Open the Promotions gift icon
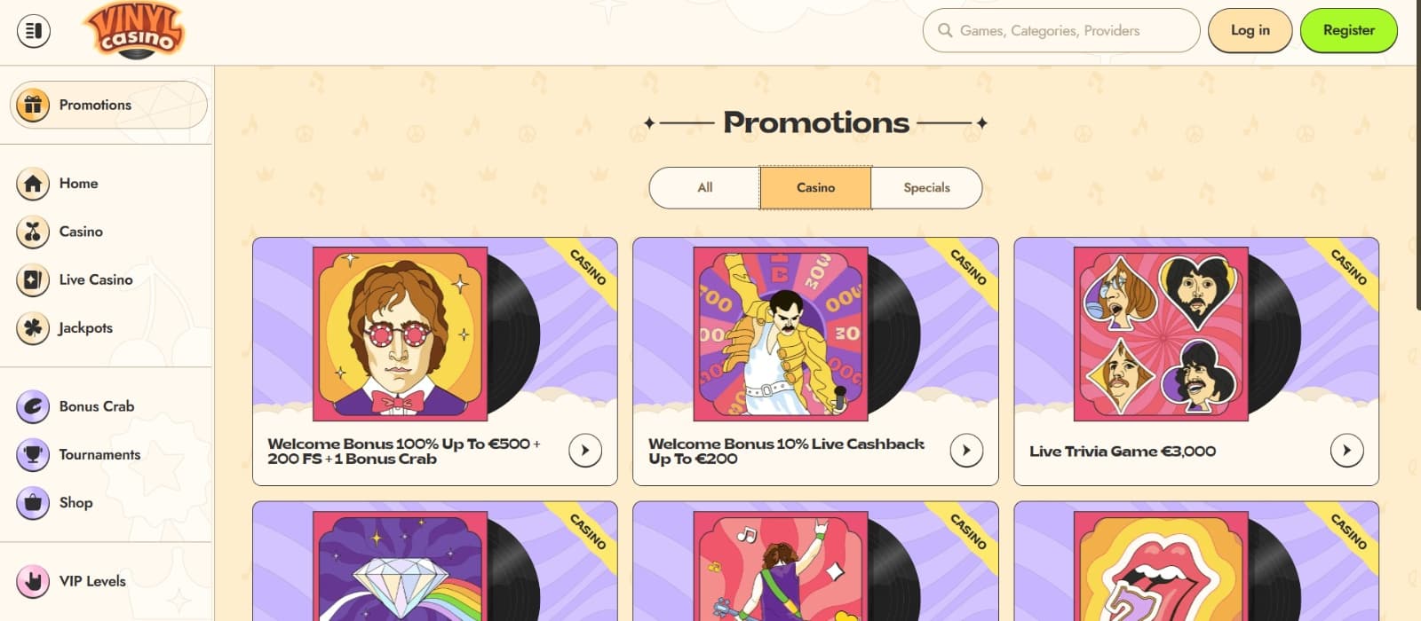Image resolution: width=1421 pixels, height=621 pixels. (33, 105)
